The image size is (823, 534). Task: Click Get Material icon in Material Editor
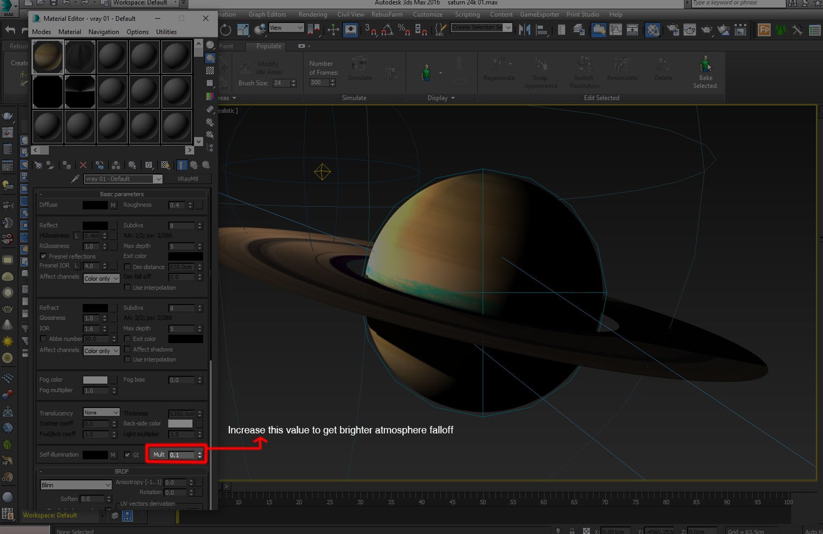(39, 165)
